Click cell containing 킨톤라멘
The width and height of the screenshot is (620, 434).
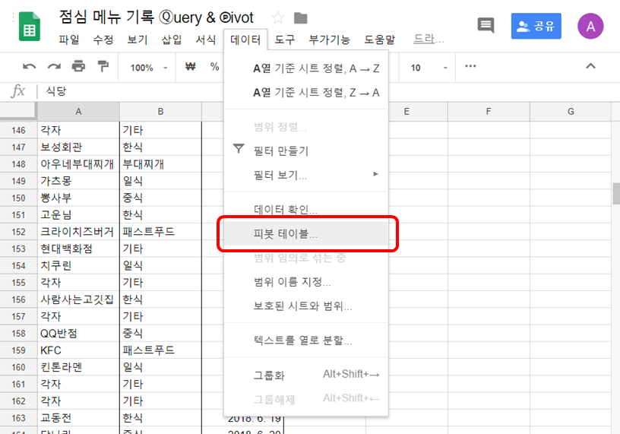pyautogui.click(x=78, y=367)
